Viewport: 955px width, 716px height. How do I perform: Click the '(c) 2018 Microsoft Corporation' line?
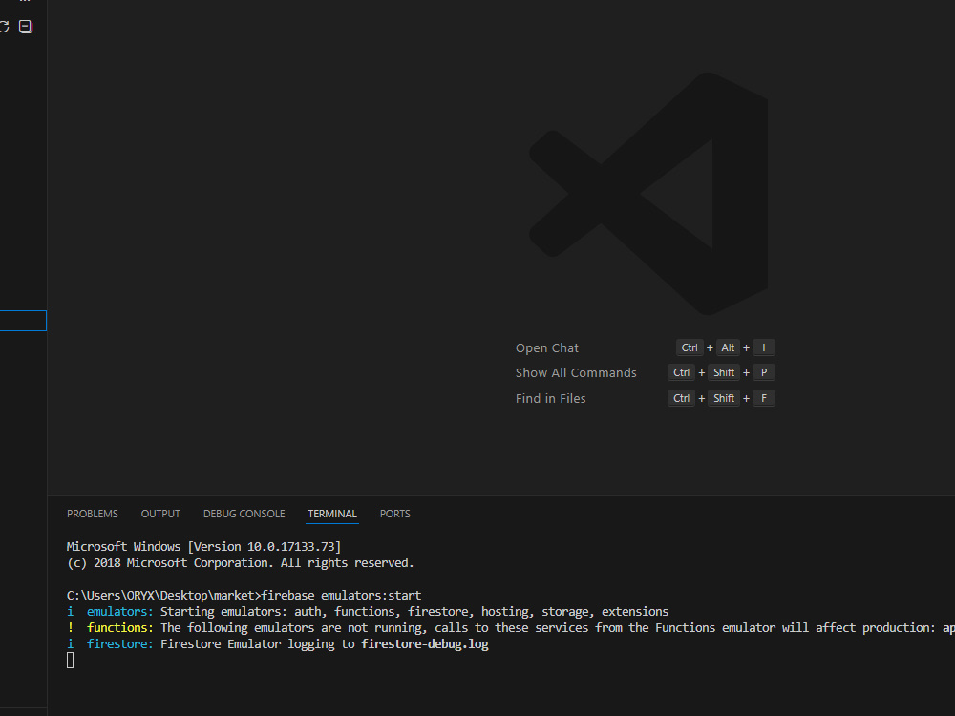(240, 563)
